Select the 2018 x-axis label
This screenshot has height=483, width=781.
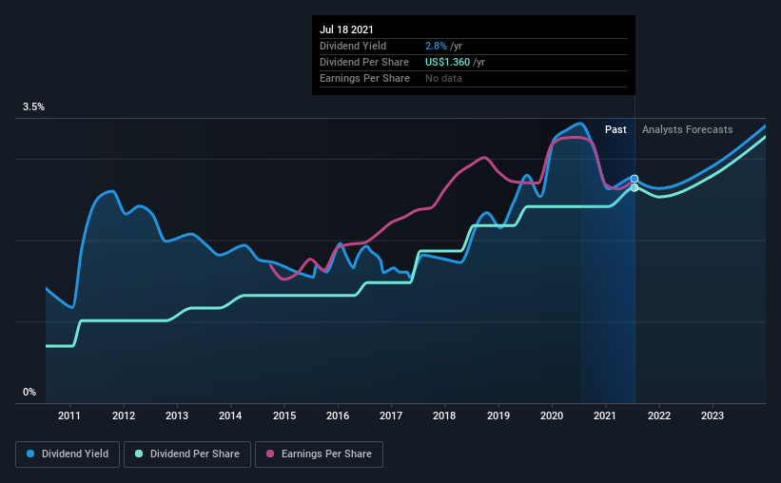coord(444,415)
